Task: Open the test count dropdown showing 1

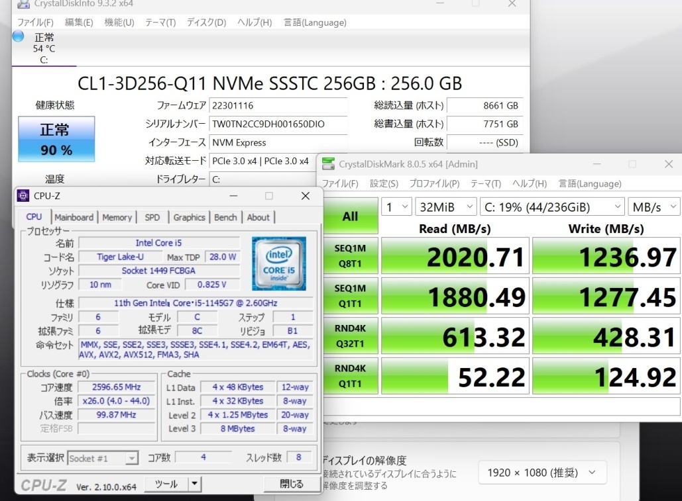Action: [396, 207]
